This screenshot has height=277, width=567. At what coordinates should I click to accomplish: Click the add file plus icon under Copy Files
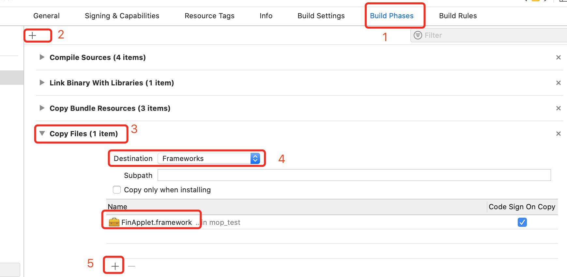115,266
